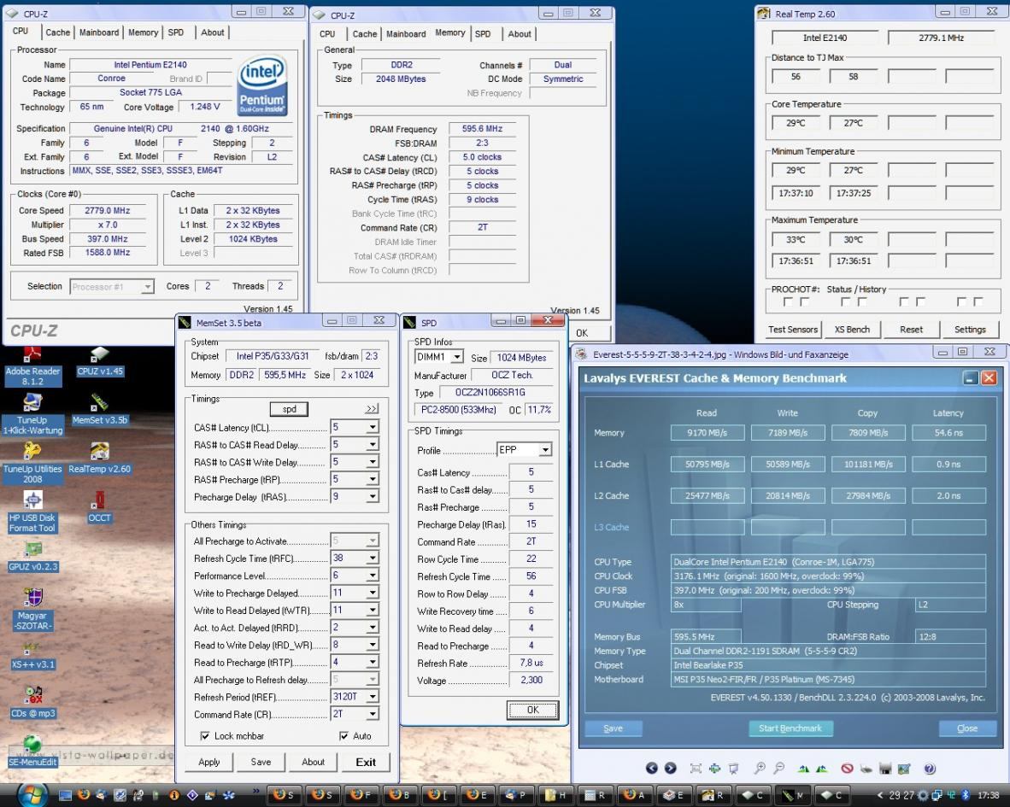Launch TuneUp 1-Klick-Wartung from the desktop
The width and height of the screenshot is (1010, 807).
(32, 414)
